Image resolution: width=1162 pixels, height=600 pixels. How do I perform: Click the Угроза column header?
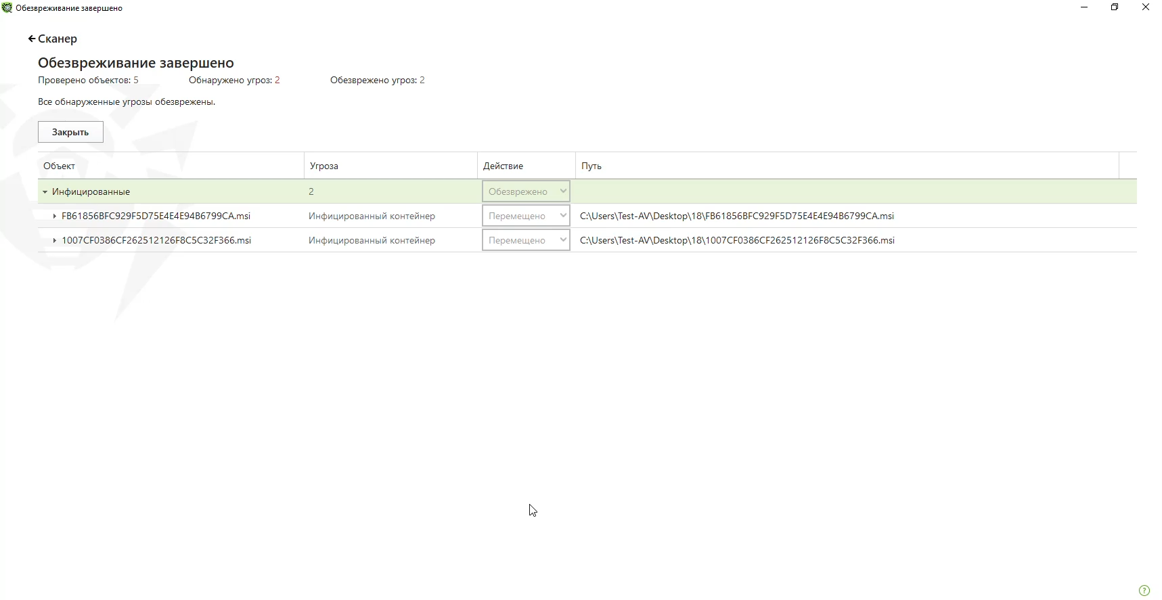pos(390,166)
